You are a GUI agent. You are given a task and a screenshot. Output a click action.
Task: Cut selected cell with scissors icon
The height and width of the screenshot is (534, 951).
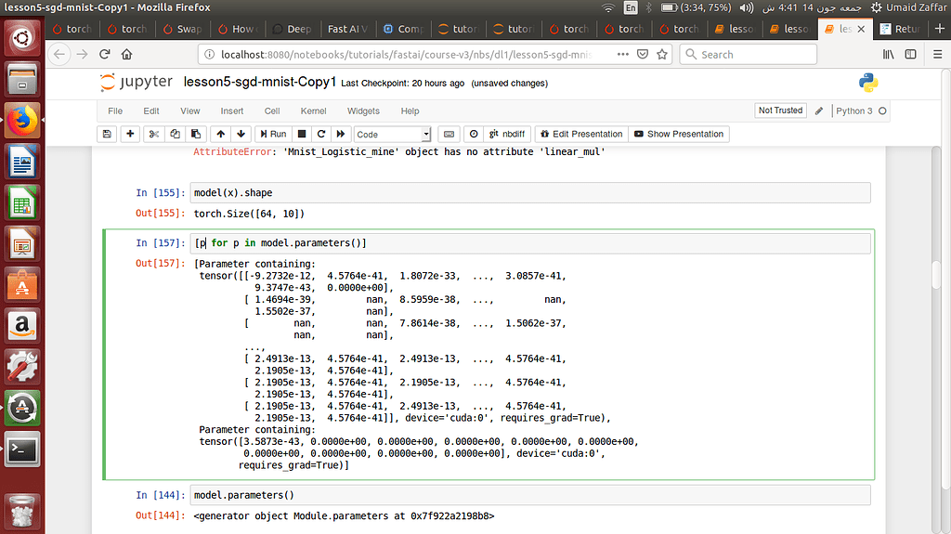pos(155,134)
